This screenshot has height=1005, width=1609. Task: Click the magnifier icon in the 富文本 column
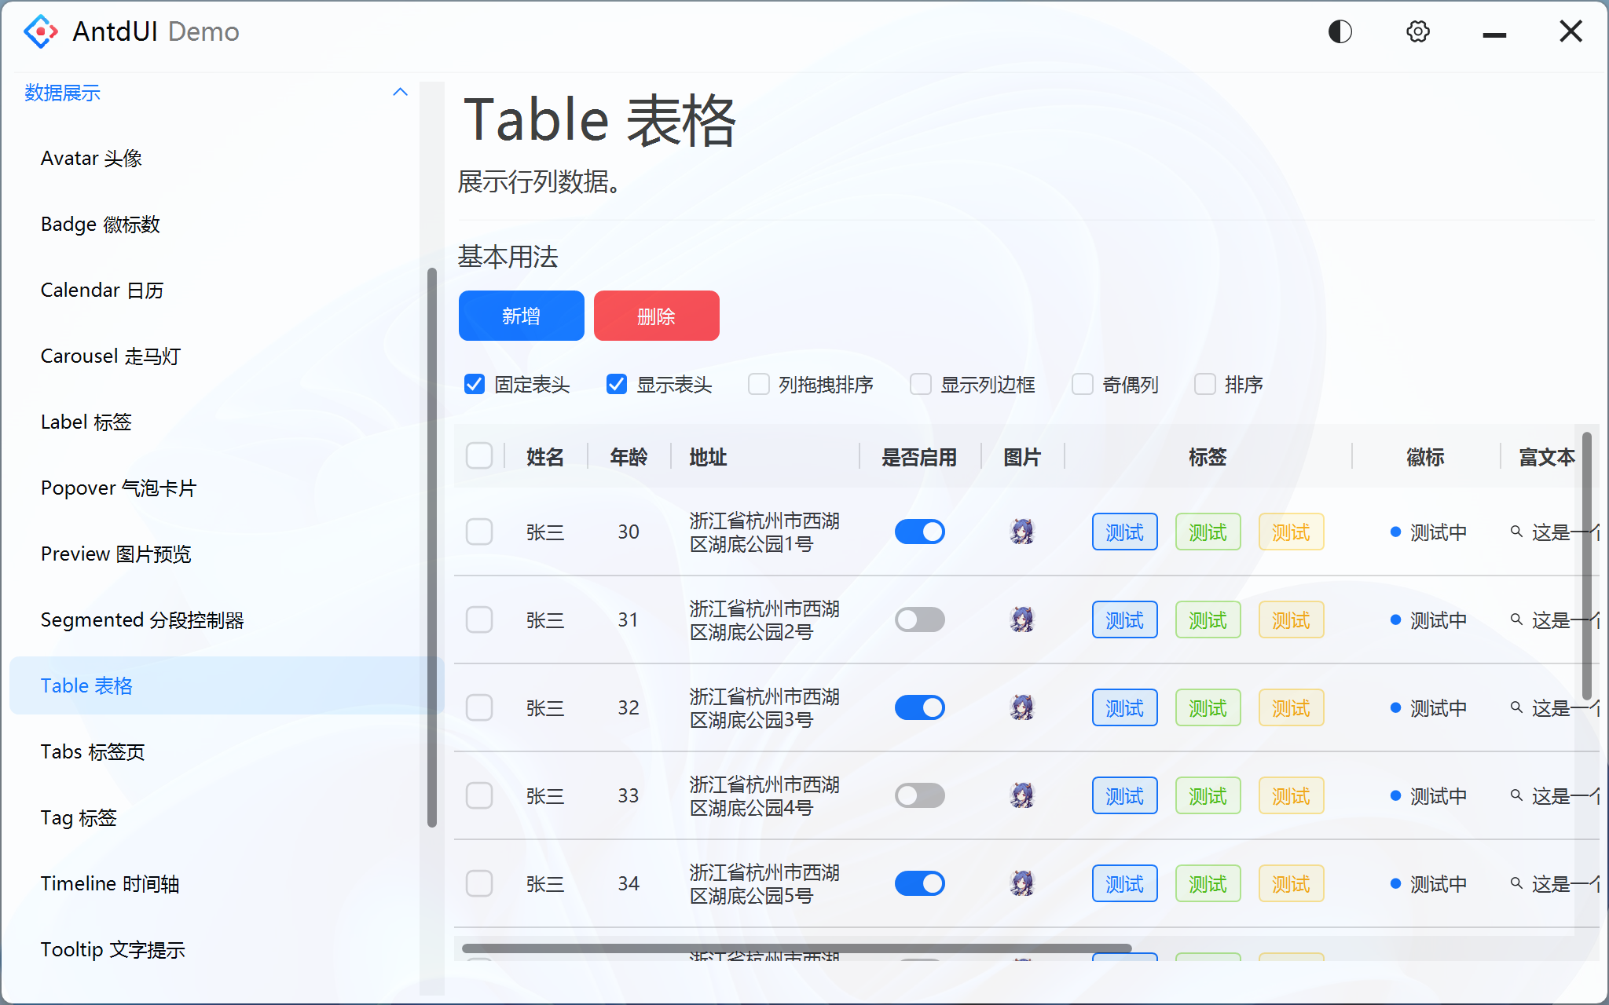(x=1516, y=532)
